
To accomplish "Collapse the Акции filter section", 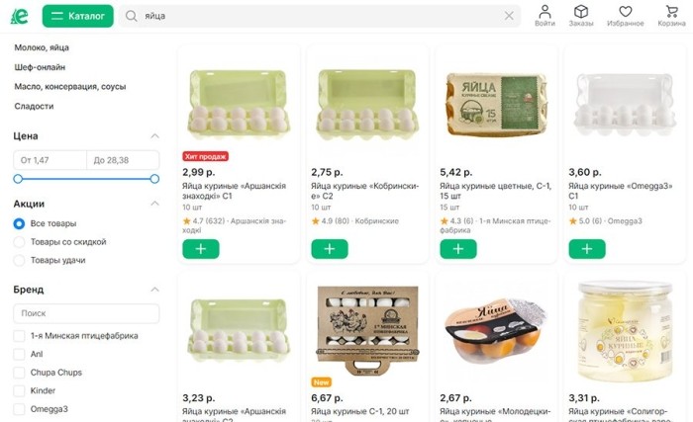I will pyautogui.click(x=154, y=204).
